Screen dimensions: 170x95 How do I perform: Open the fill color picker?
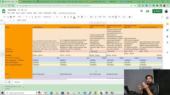pos(79,17)
